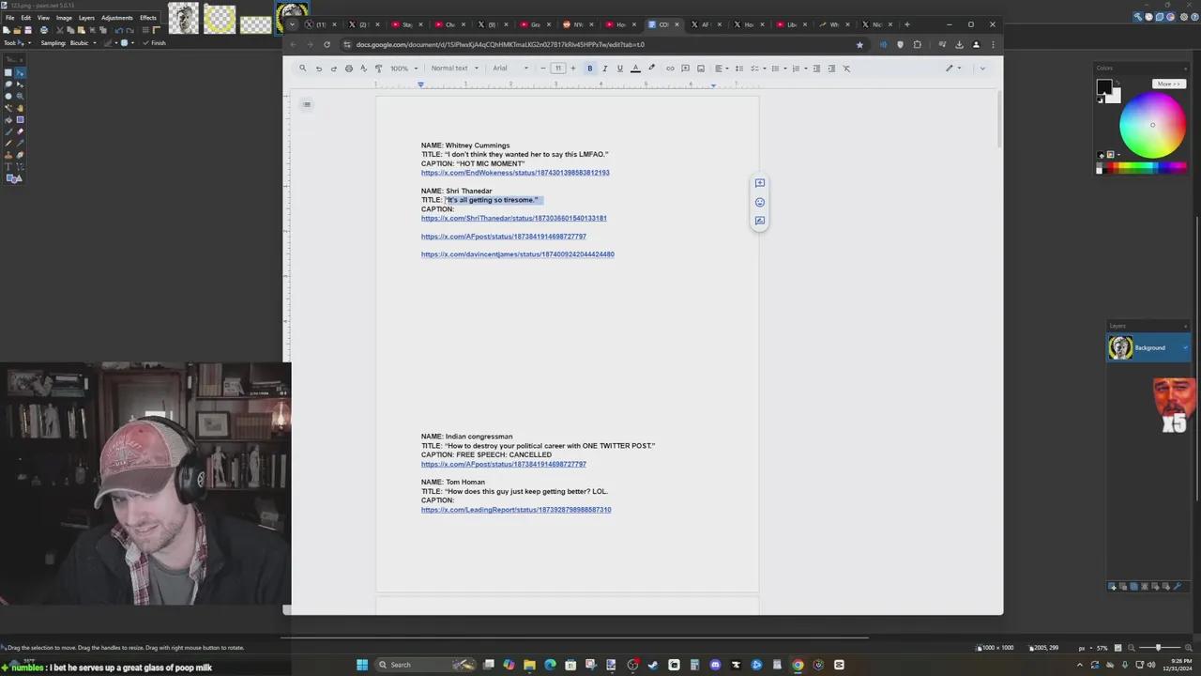The height and width of the screenshot is (676, 1201).
Task: Pick a hue on the color wheel
Action: (x=1152, y=125)
